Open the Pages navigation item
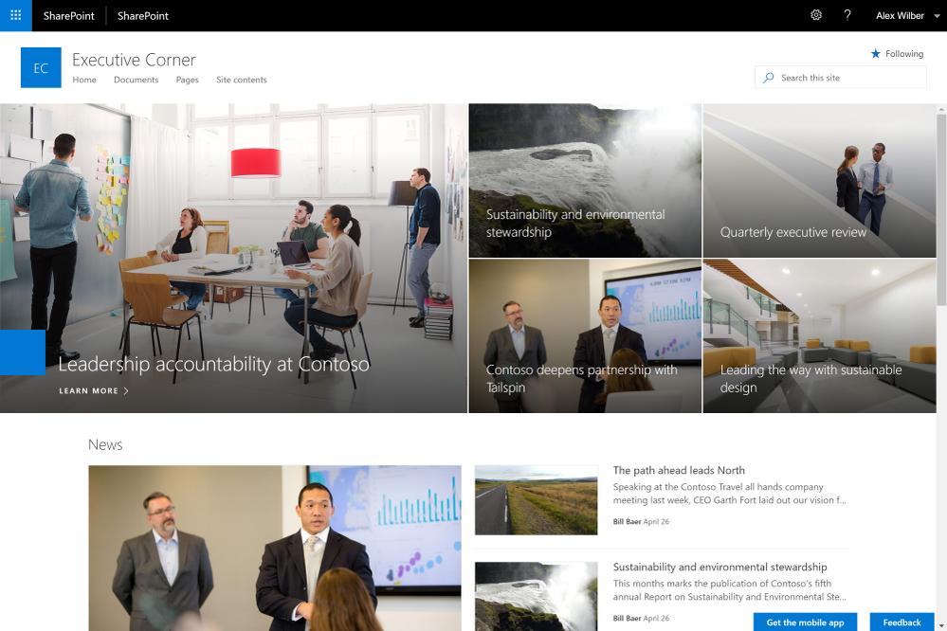The height and width of the screenshot is (631, 947). point(188,80)
